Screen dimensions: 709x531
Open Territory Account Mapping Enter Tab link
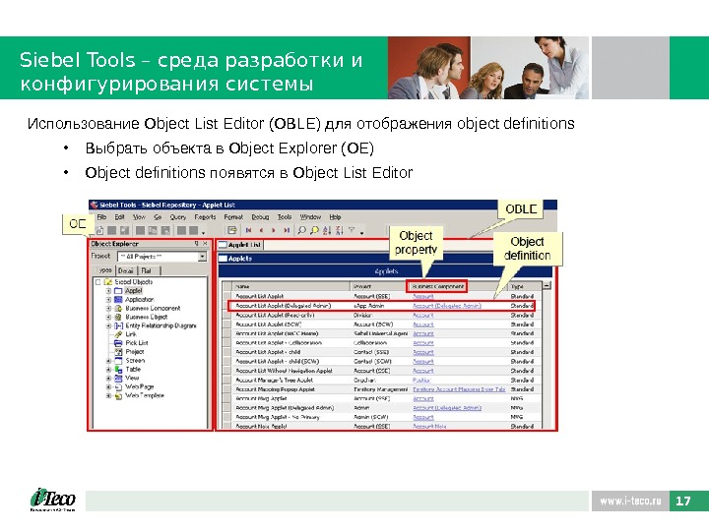pos(459,389)
